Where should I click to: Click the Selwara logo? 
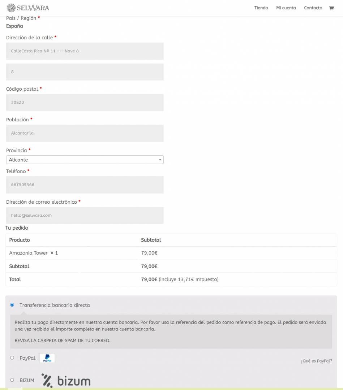coord(28,8)
